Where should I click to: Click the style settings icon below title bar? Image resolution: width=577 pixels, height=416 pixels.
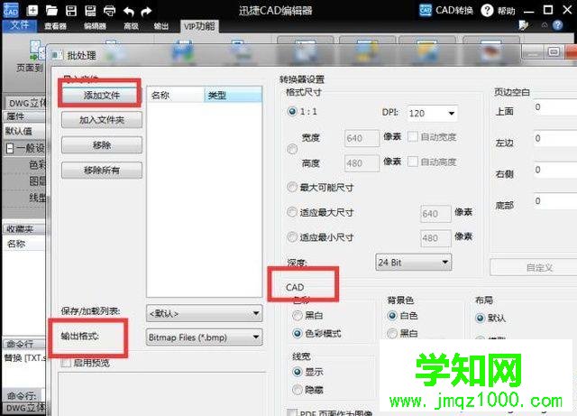[523, 25]
